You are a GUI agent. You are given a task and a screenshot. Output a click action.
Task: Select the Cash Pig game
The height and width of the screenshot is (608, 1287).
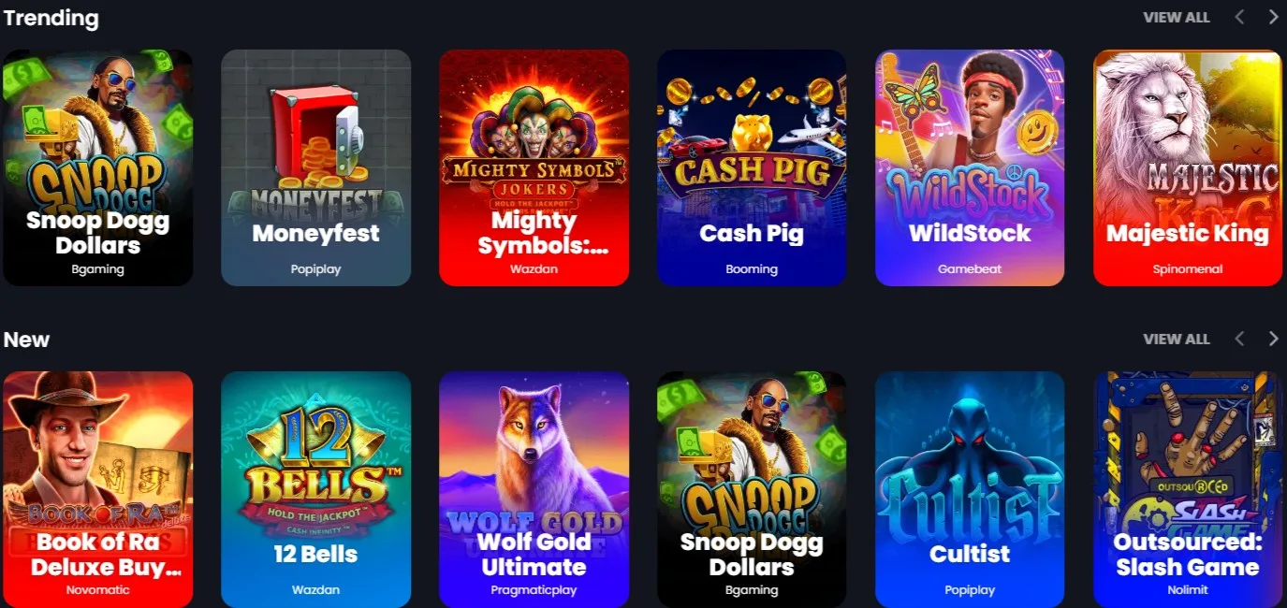(752, 167)
